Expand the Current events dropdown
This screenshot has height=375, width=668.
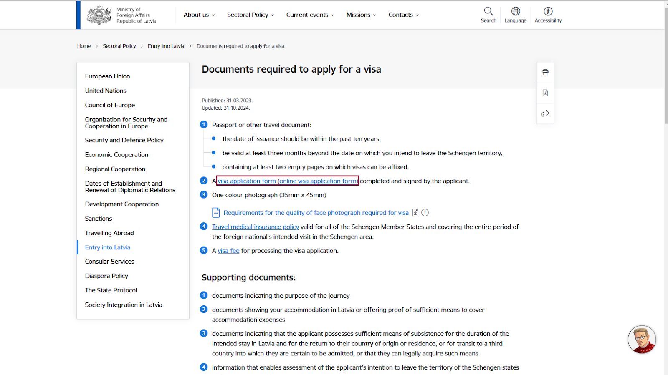coord(310,15)
